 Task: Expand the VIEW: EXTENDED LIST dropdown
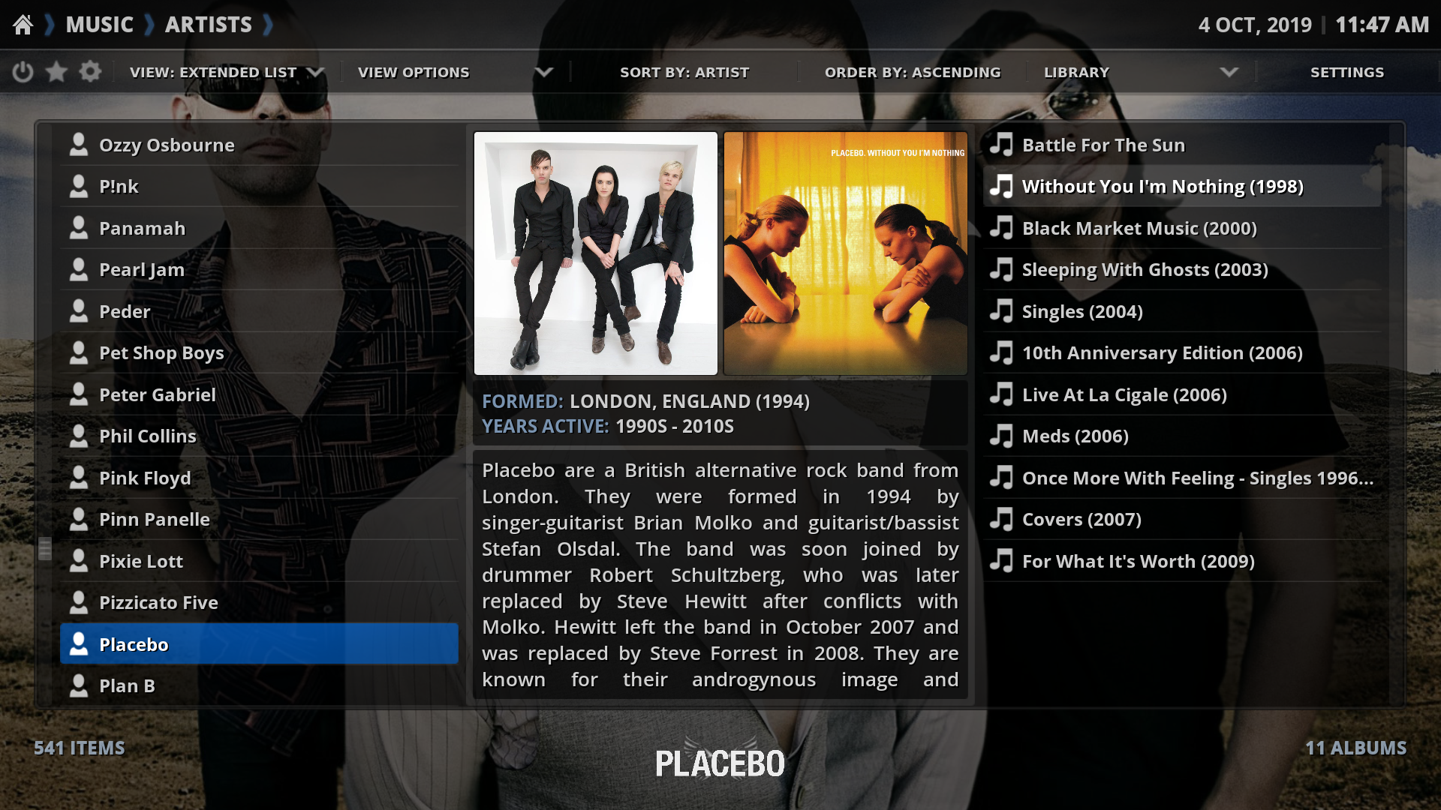(x=226, y=72)
